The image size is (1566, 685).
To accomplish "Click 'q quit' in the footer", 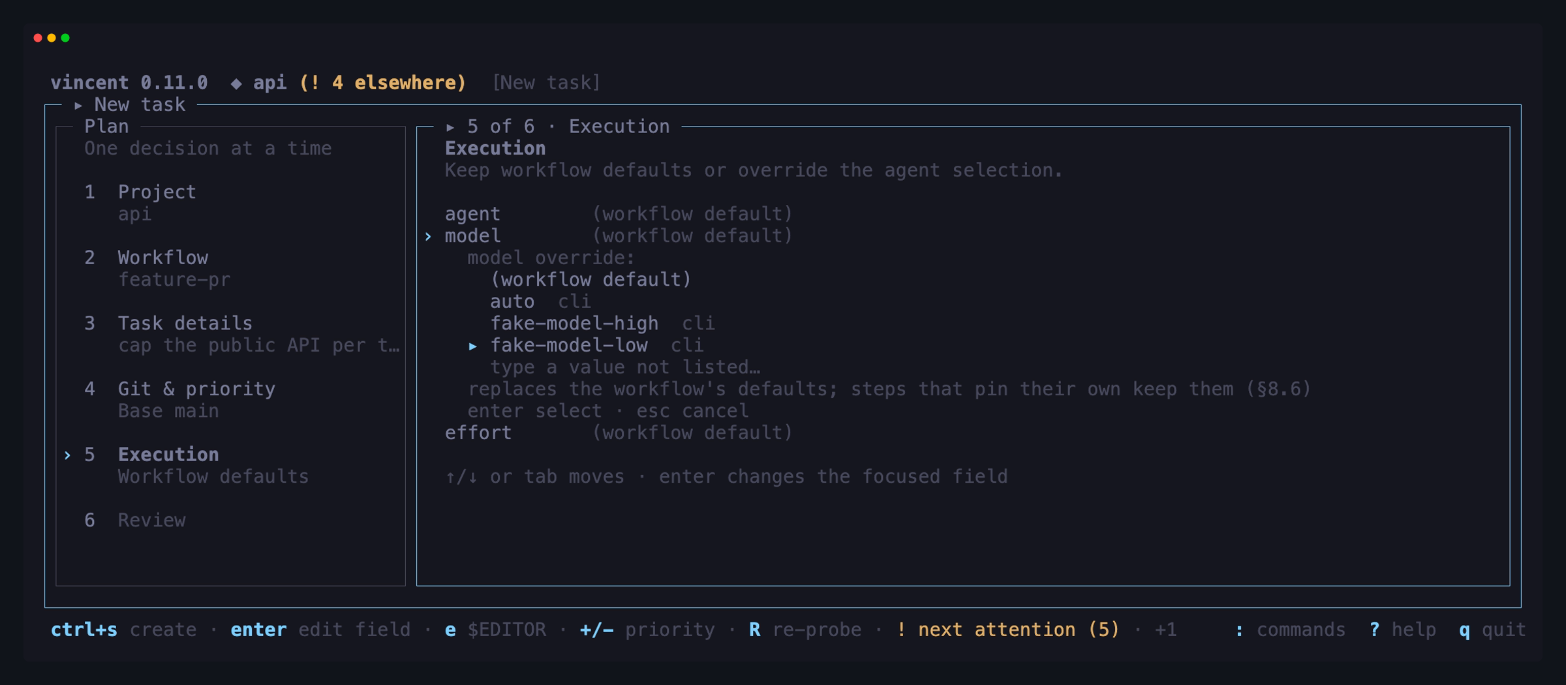I will [x=1492, y=630].
